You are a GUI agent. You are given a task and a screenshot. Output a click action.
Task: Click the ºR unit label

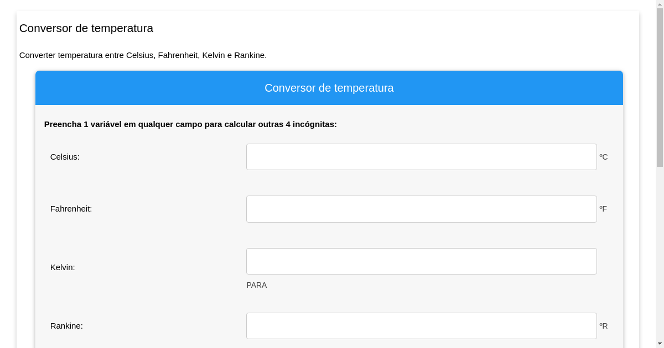click(603, 326)
